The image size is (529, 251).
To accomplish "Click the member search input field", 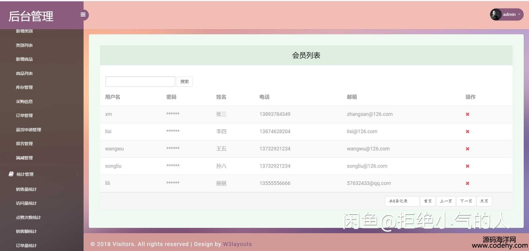I will pyautogui.click(x=140, y=81).
